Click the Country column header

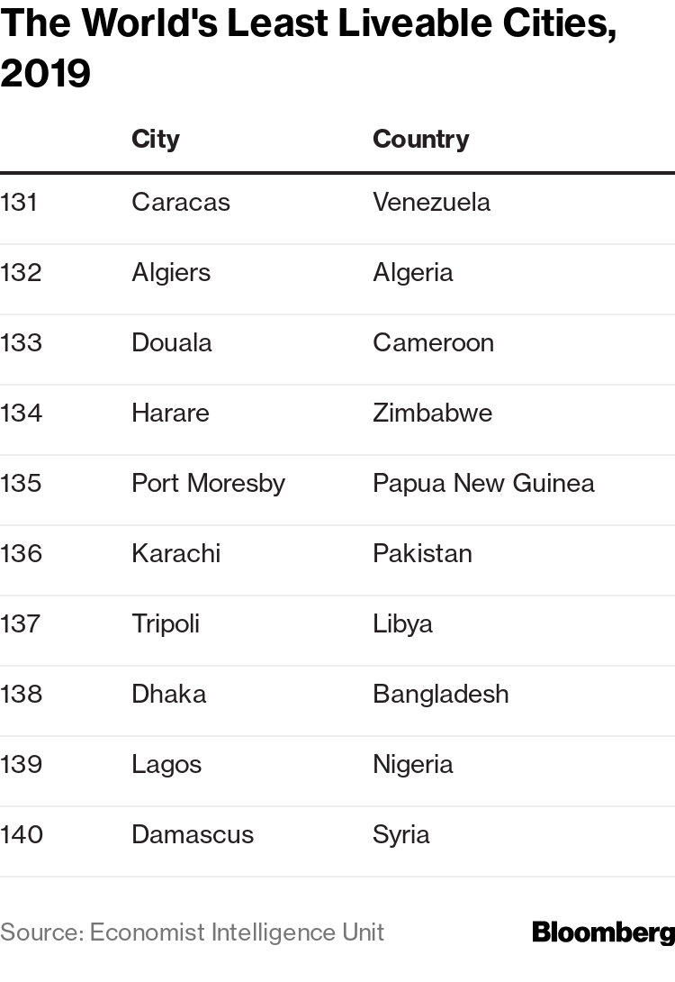point(421,140)
